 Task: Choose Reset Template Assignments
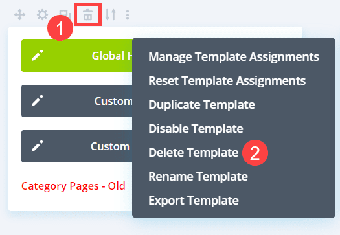227,81
